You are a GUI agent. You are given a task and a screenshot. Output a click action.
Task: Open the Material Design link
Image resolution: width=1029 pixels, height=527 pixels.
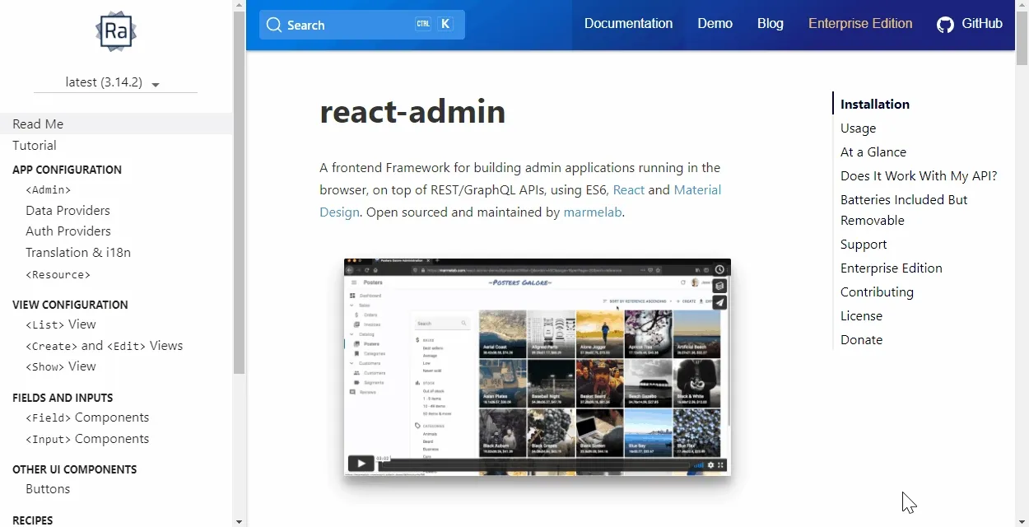point(696,190)
